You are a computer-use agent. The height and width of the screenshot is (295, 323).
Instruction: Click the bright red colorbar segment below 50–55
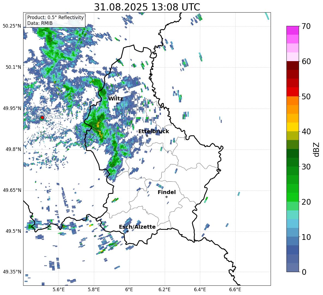[292, 92]
